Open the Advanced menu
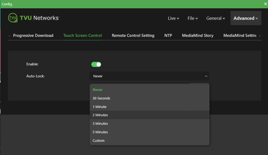The width and height of the screenshot is (268, 155). point(246,18)
